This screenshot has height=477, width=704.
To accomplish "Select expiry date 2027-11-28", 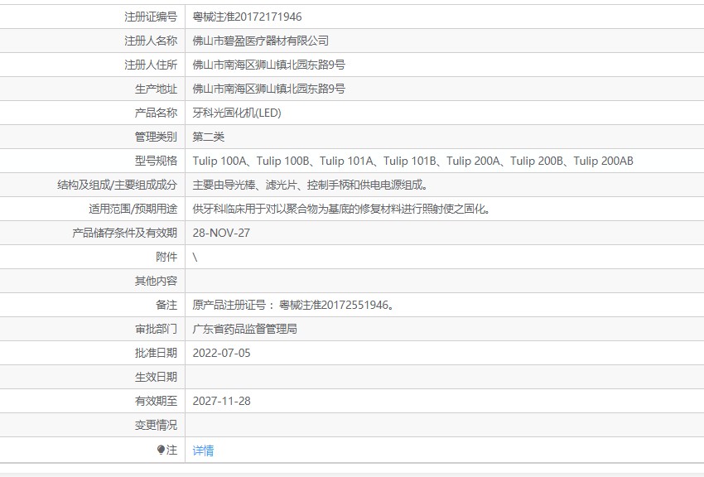I will click(x=221, y=401).
